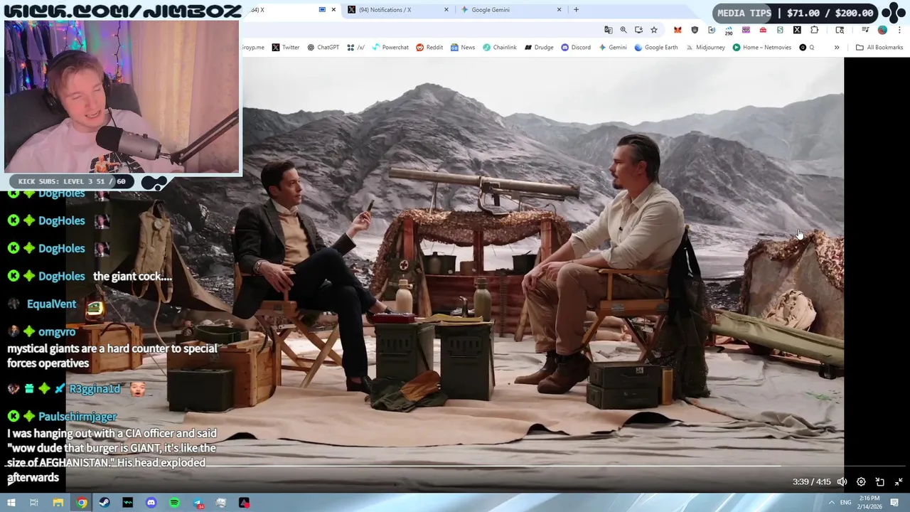Open the tab search side panel icon
Image resolution: width=910 pixels, height=512 pixels.
pyautogui.click(x=840, y=30)
